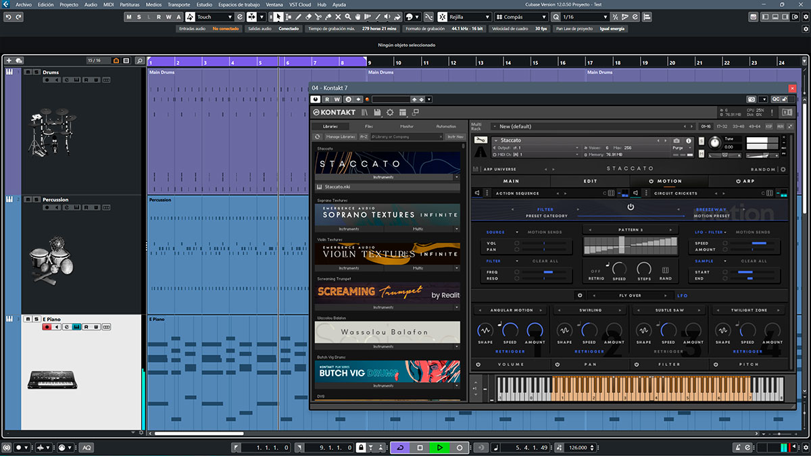The width and height of the screenshot is (811, 456).
Task: Open the Staccato.nki file entry
Action: [x=387, y=186]
